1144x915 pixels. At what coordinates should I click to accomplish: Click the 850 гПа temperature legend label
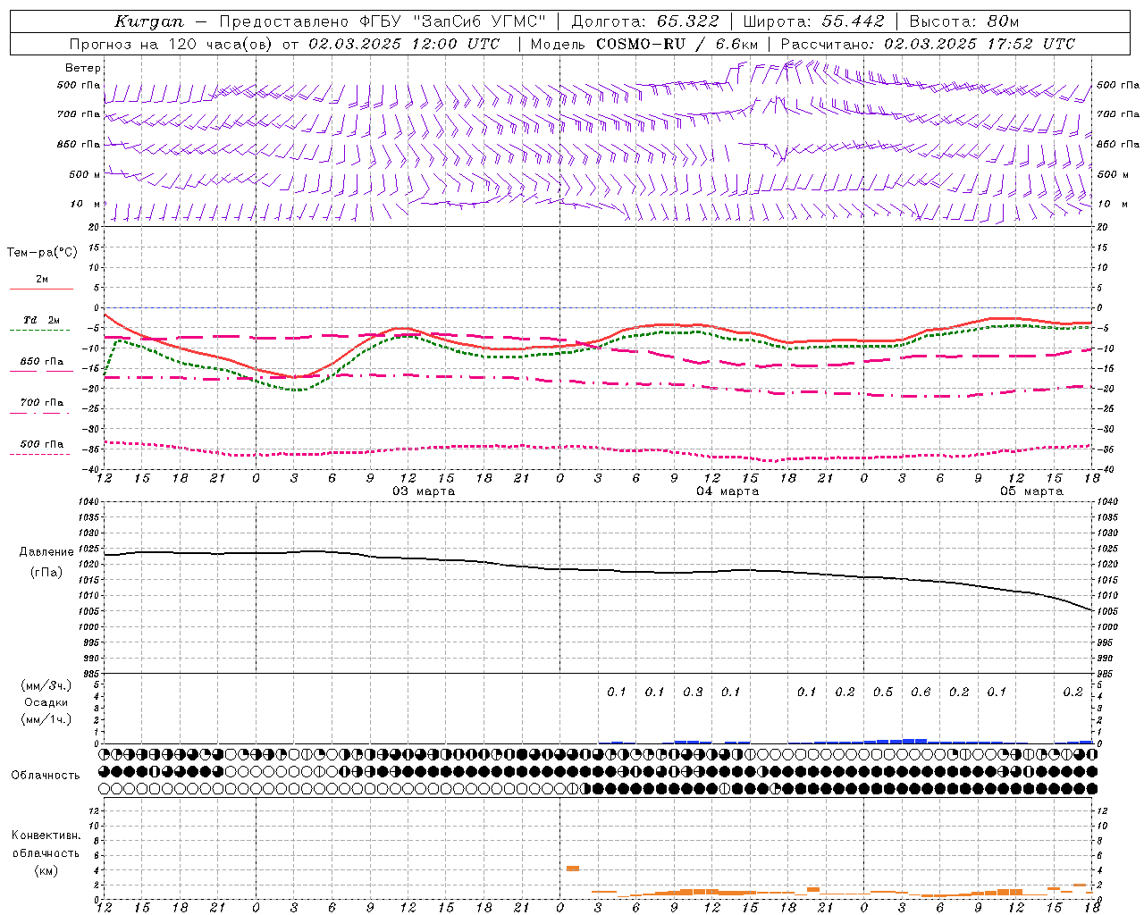[x=42, y=361]
